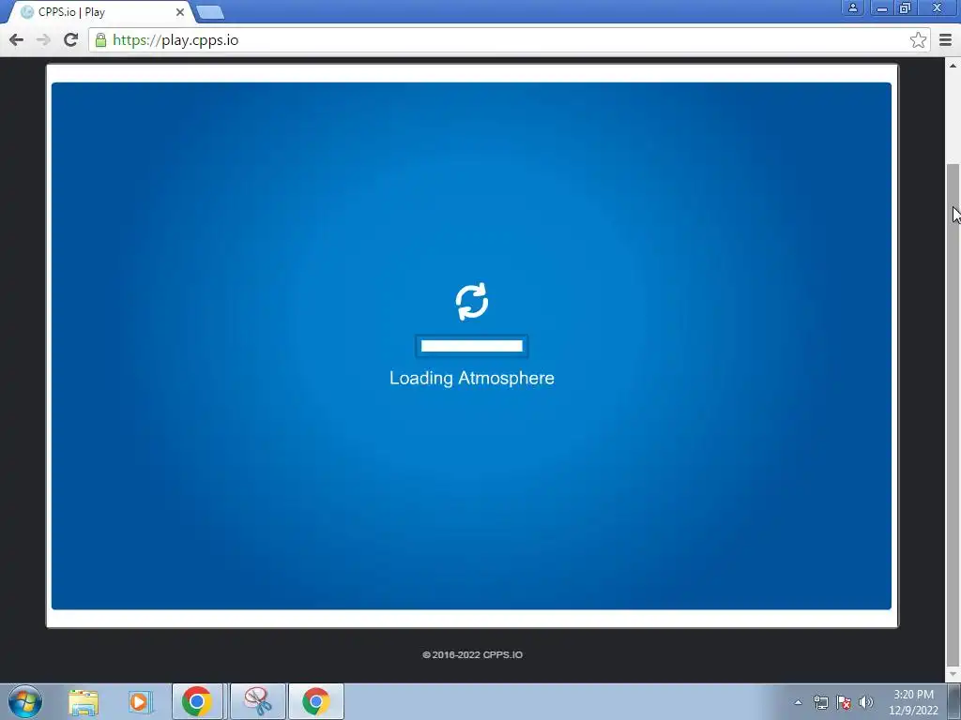This screenshot has width=961, height=720.
Task: Launch Windows Media Player from taskbar
Action: [141, 702]
